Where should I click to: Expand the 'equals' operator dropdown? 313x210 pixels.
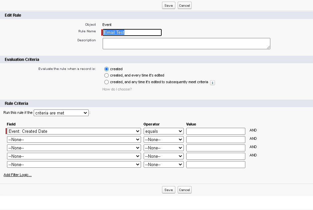[x=163, y=131]
